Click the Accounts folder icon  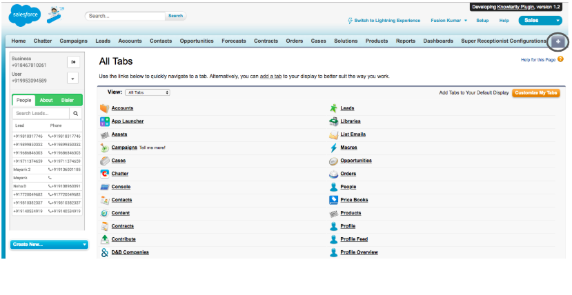(105, 108)
